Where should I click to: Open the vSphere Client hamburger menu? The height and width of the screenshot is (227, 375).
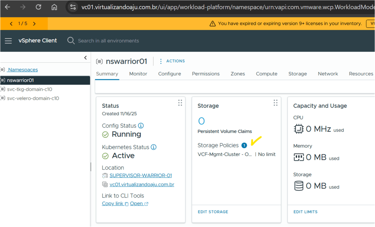coord(8,41)
